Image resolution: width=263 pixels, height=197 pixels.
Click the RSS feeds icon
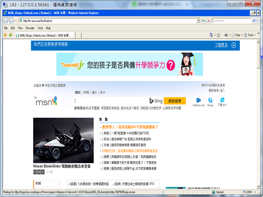(218, 35)
